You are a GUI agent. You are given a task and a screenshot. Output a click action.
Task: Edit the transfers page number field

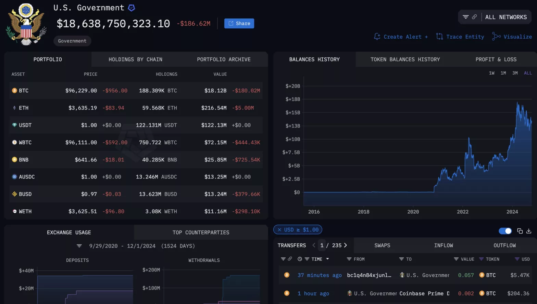click(x=322, y=245)
